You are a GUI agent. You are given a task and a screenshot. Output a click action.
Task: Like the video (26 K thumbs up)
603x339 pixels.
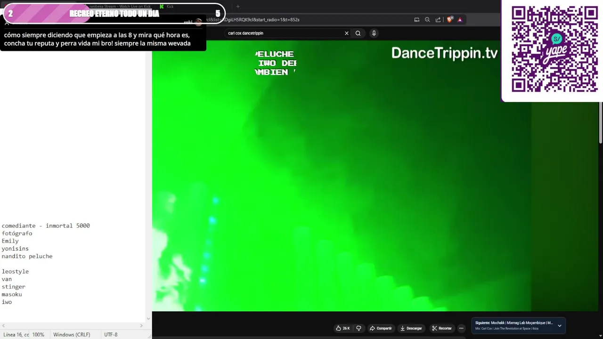pyautogui.click(x=342, y=328)
